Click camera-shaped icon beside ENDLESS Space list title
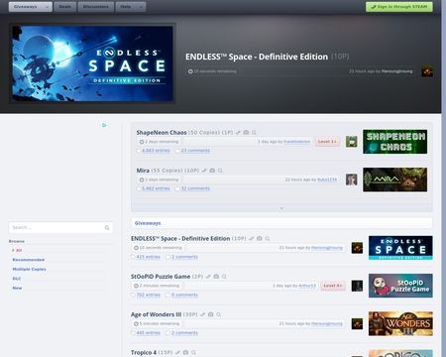The width and height of the screenshot is (446, 357). (x=260, y=239)
